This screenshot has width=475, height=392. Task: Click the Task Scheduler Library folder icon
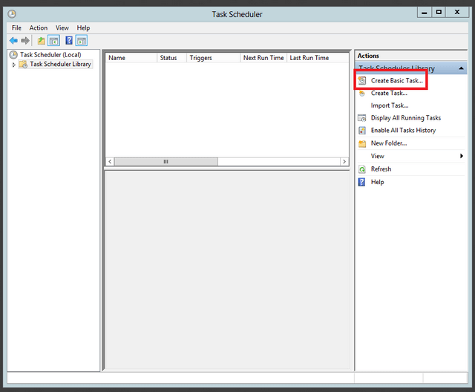tap(23, 65)
